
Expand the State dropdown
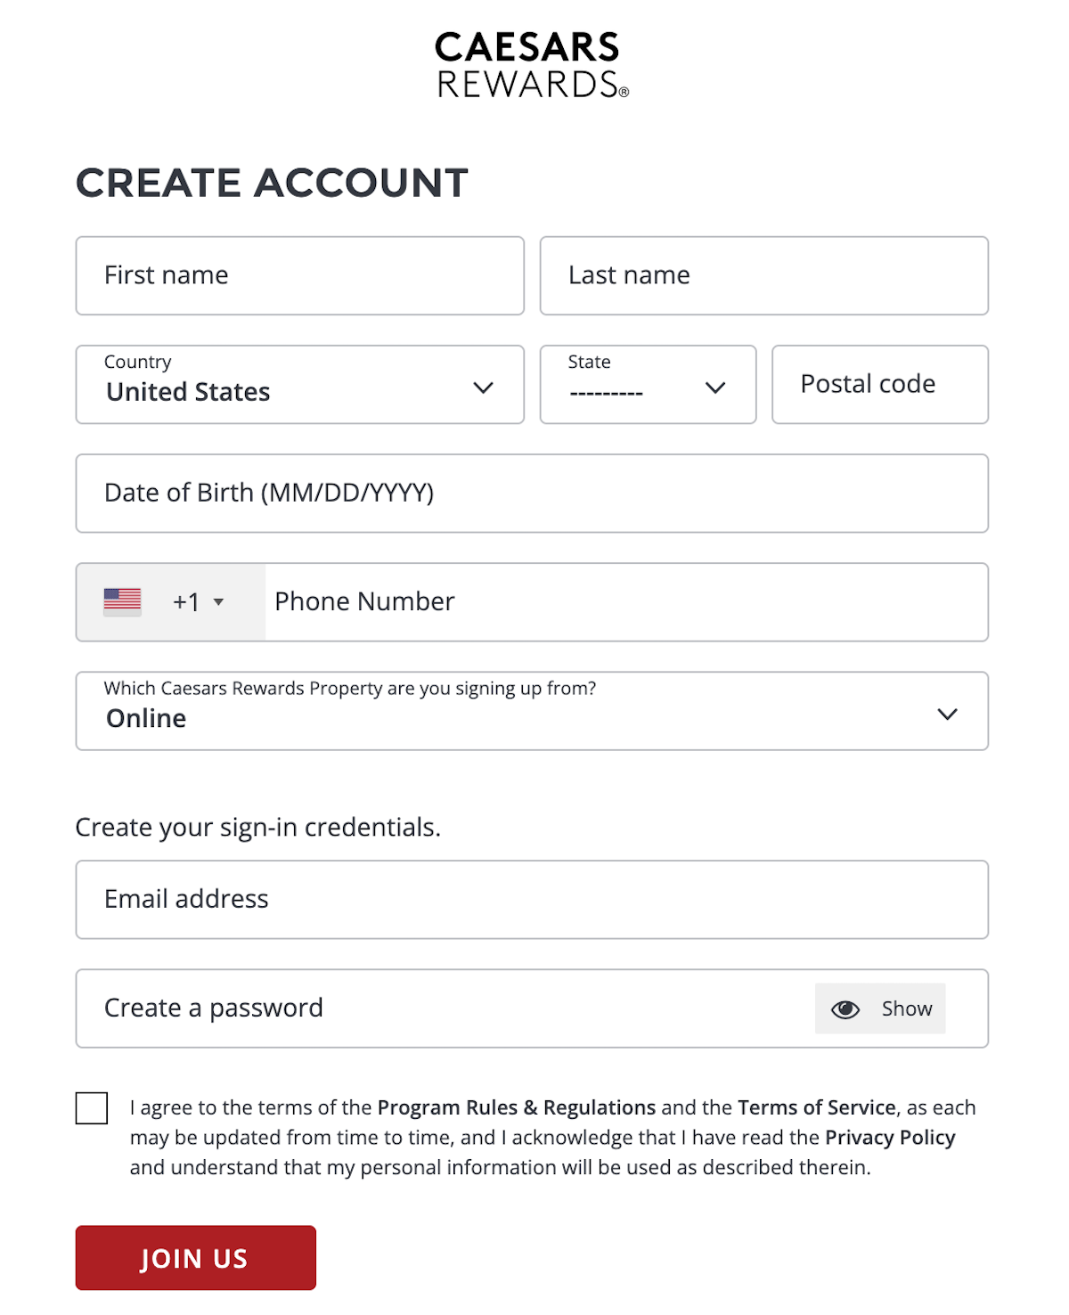(648, 385)
